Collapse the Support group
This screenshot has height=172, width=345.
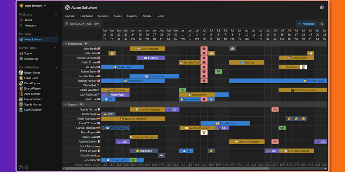coord(66,104)
